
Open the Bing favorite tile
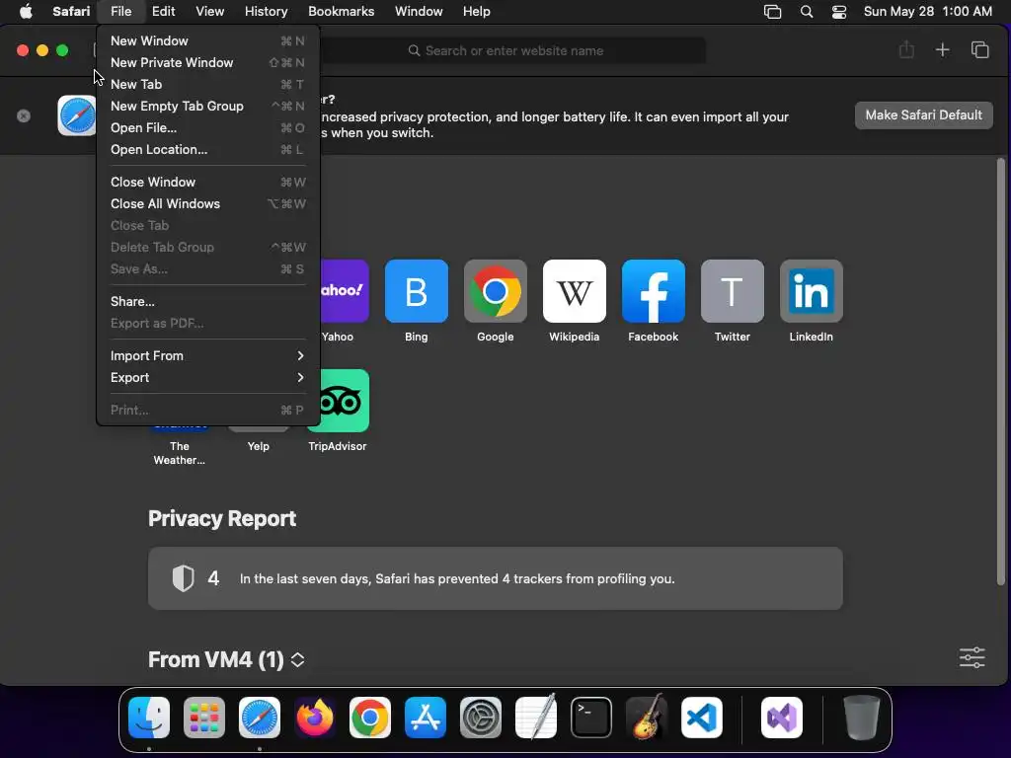point(416,291)
